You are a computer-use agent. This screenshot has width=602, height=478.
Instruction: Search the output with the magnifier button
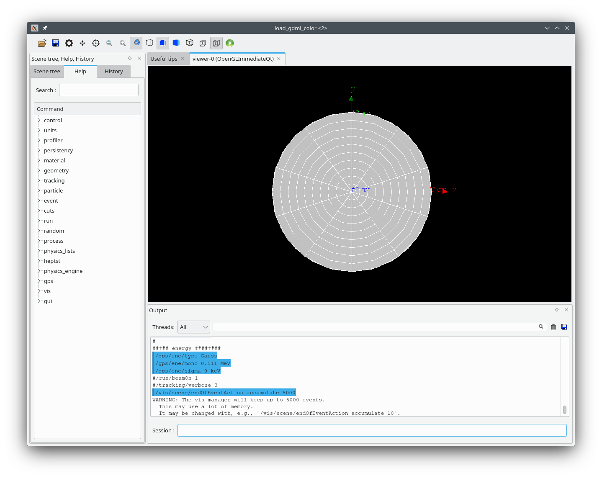pyautogui.click(x=541, y=326)
